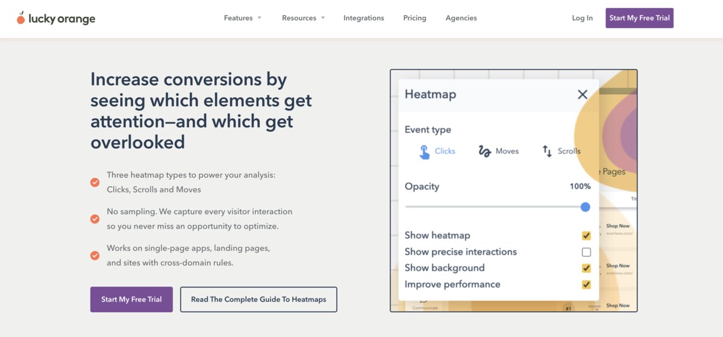The height and width of the screenshot is (337, 723).
Task: Enable Show precise interactions checkbox
Action: pos(586,252)
